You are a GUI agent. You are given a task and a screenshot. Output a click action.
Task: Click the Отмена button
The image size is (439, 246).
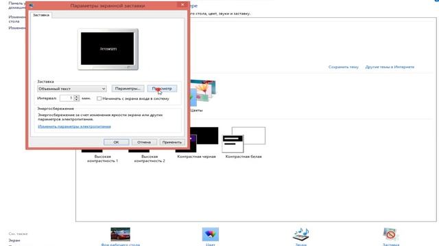[x=144, y=142]
